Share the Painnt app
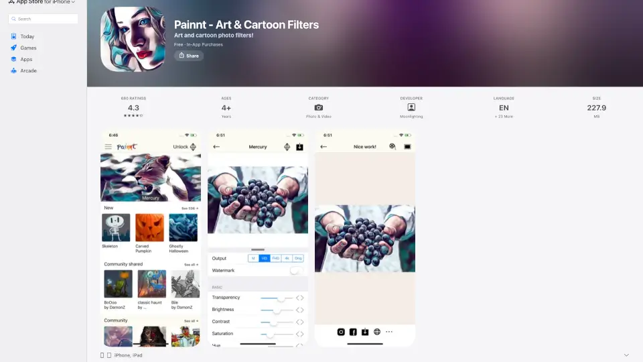The width and height of the screenshot is (643, 362). click(189, 56)
